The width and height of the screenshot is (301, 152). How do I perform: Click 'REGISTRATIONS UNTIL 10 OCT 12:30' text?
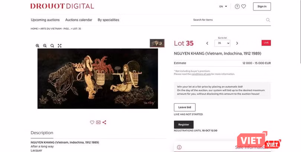click(x=195, y=130)
